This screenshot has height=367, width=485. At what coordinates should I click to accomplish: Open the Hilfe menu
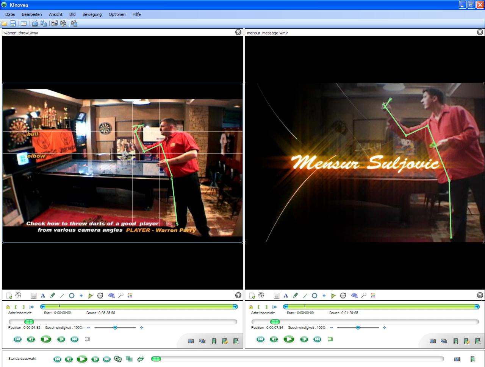[136, 14]
